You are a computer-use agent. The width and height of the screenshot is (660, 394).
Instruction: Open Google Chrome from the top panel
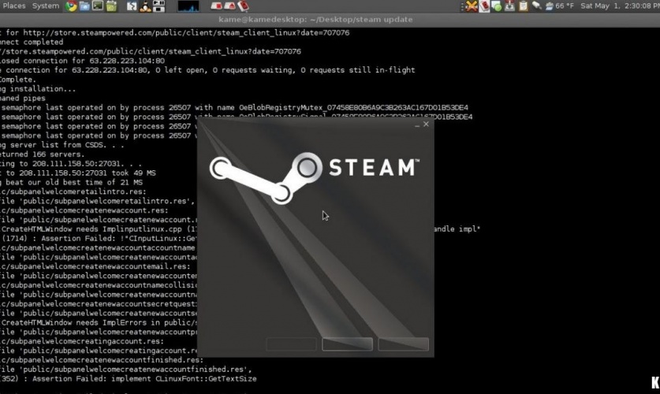click(x=72, y=6)
